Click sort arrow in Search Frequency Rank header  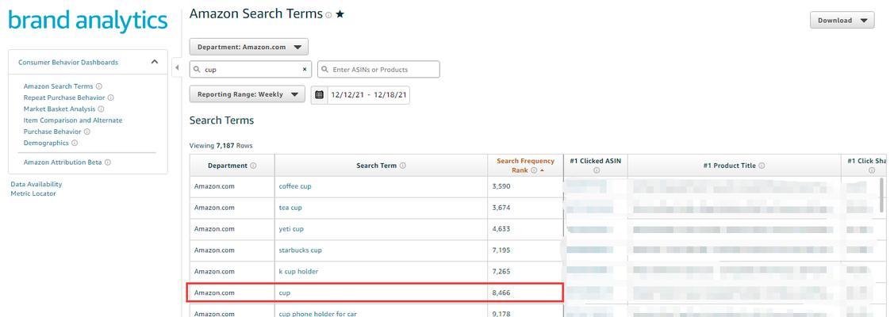click(542, 170)
